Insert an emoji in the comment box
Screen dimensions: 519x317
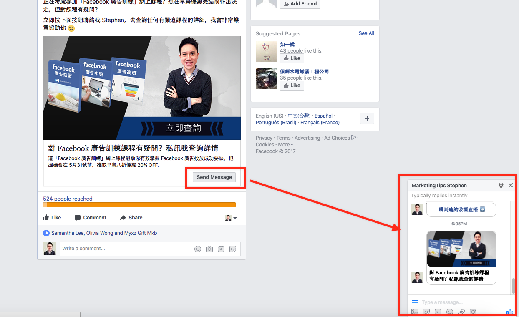(x=198, y=249)
